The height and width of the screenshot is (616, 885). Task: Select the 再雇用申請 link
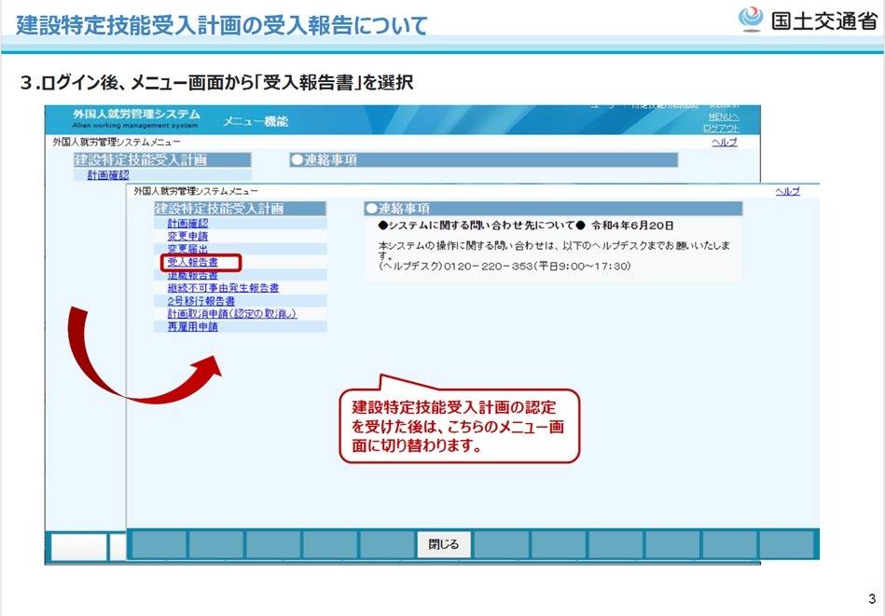tap(192, 328)
